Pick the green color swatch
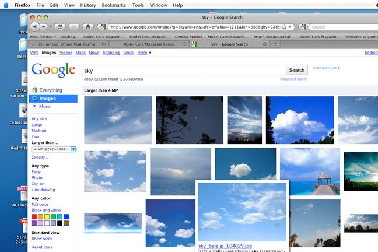Screen dimensions: 378x252 coord(53,217)
